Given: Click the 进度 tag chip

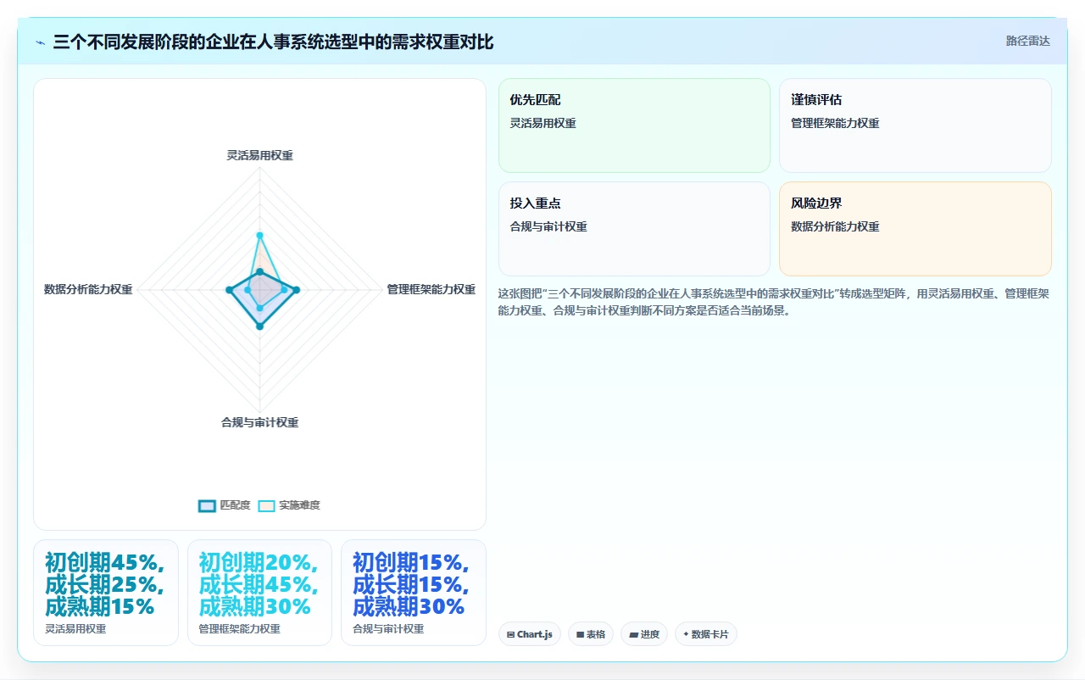Looking at the screenshot, I should pos(644,634).
